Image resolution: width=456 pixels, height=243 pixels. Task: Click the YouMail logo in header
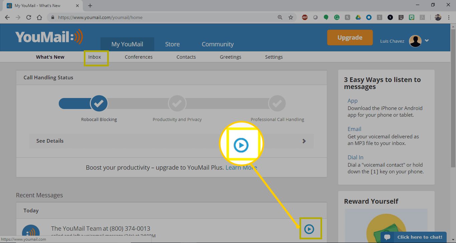click(49, 37)
